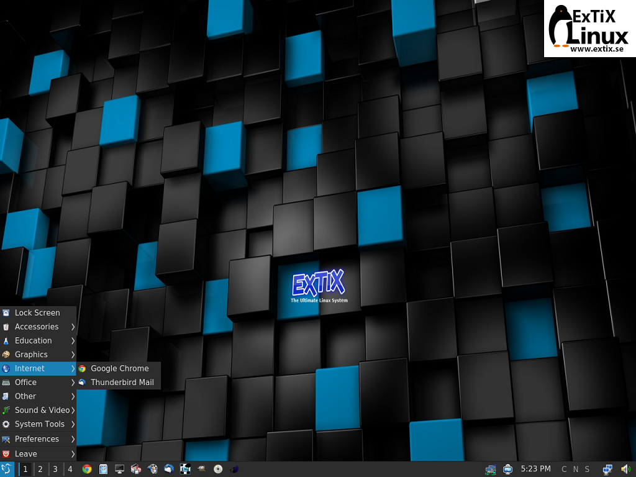Click the Internet globe icon in menu
Image resolution: width=636 pixels, height=477 pixels.
[x=6, y=368]
